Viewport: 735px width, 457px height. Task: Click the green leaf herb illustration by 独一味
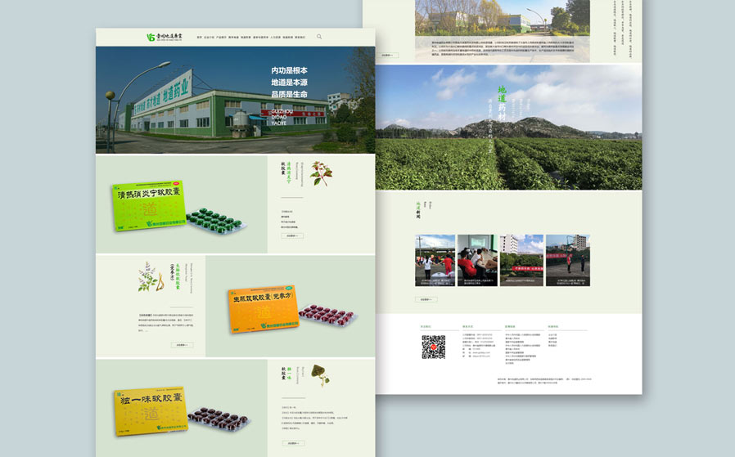pyautogui.click(x=321, y=375)
